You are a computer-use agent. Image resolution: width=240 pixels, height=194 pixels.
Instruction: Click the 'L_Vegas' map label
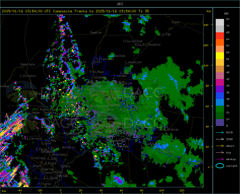click(x=34, y=113)
